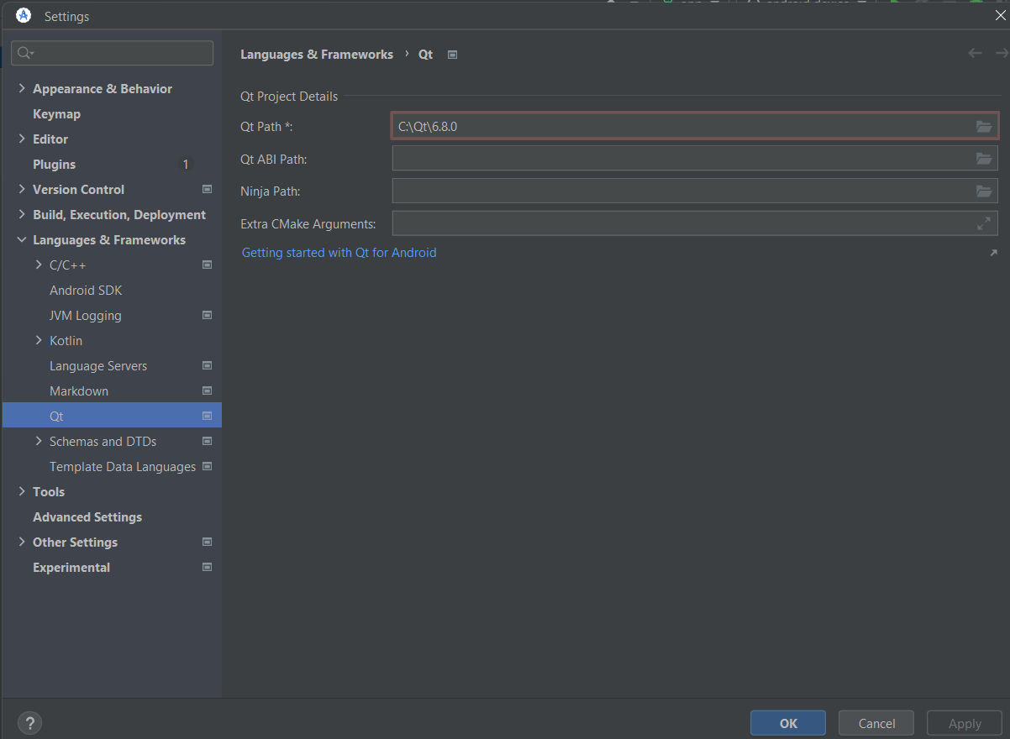Open the Plugins settings page
1010x739 pixels.
pyautogui.click(x=54, y=165)
